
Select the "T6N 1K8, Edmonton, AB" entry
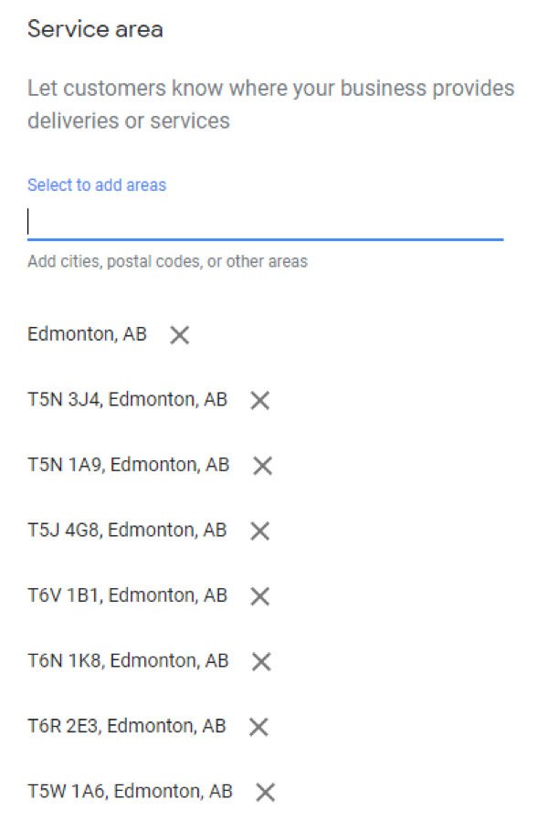(x=127, y=661)
